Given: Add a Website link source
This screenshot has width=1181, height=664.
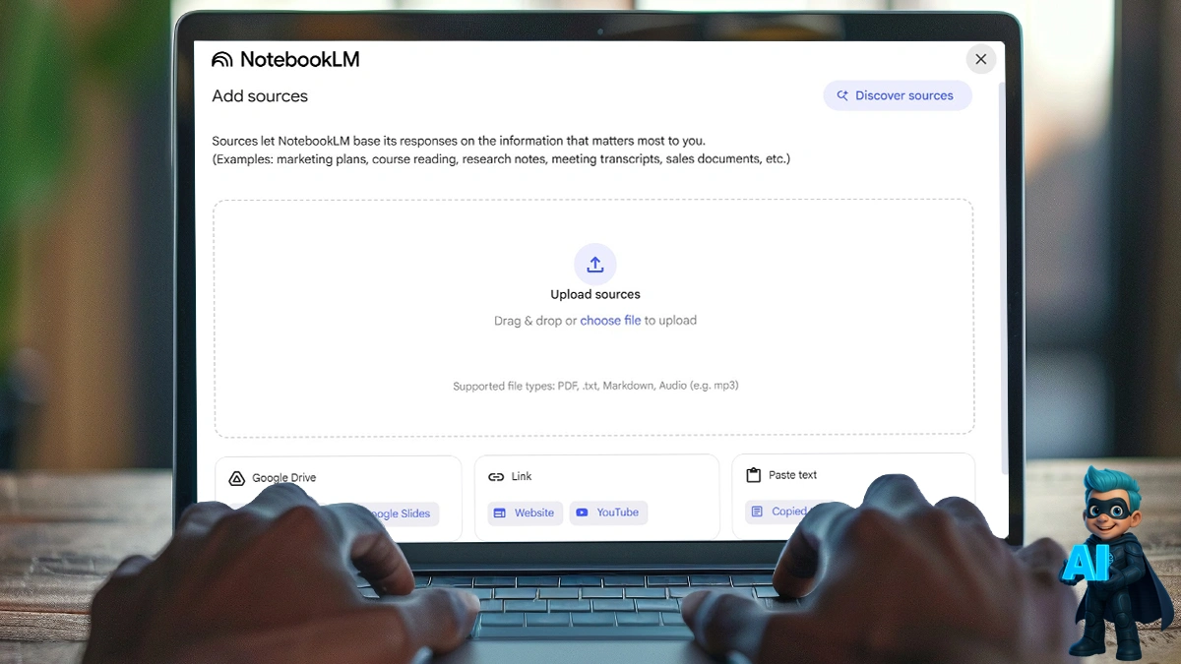Looking at the screenshot, I should point(526,513).
